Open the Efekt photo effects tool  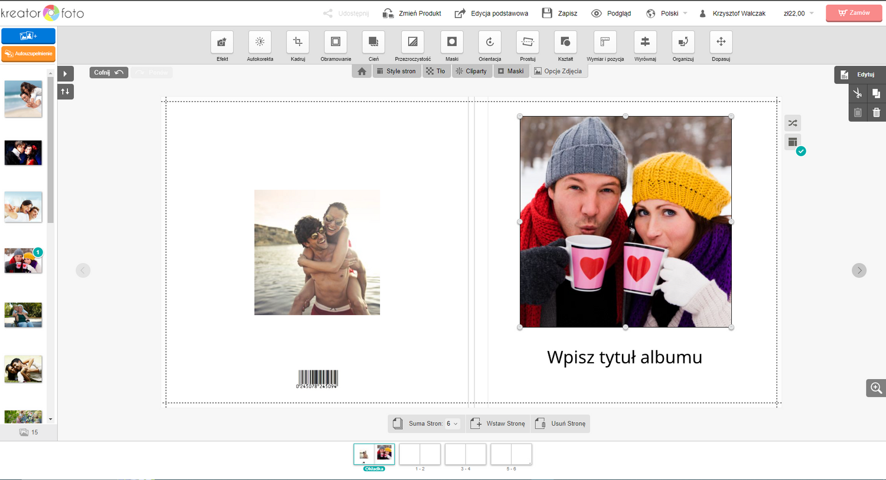[x=222, y=42]
